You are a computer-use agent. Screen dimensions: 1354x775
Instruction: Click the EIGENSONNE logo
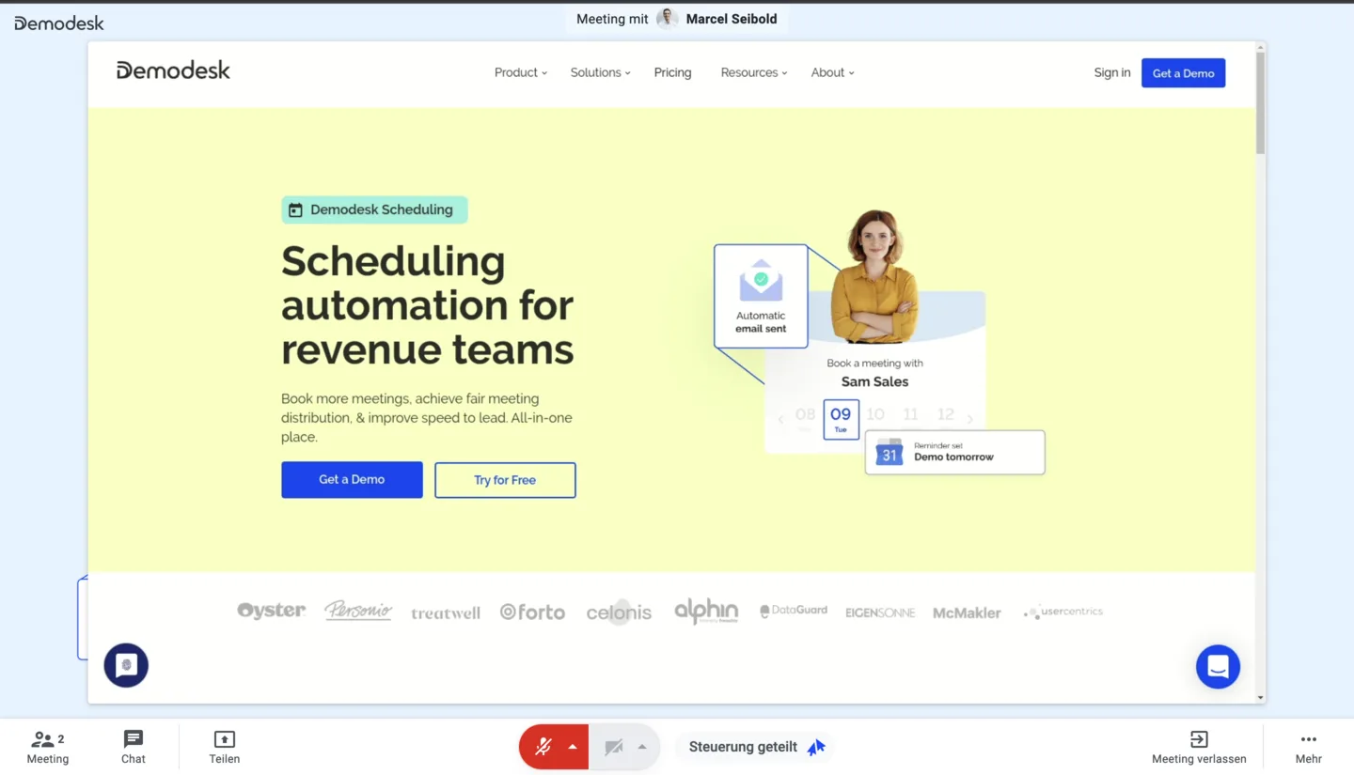(880, 612)
